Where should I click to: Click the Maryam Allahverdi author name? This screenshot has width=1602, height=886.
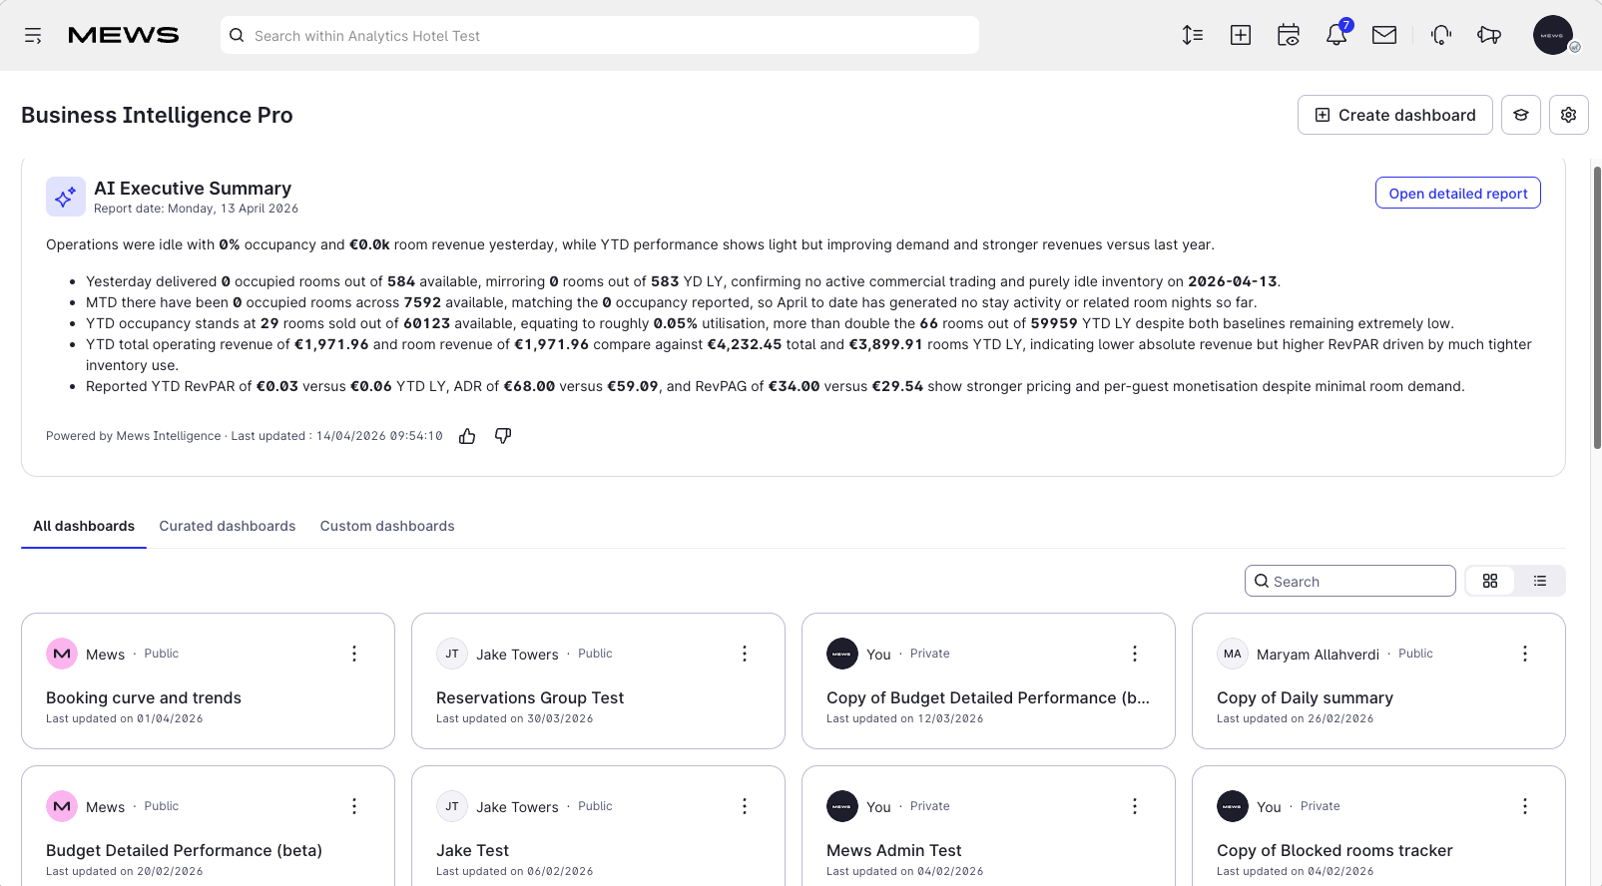point(1318,655)
